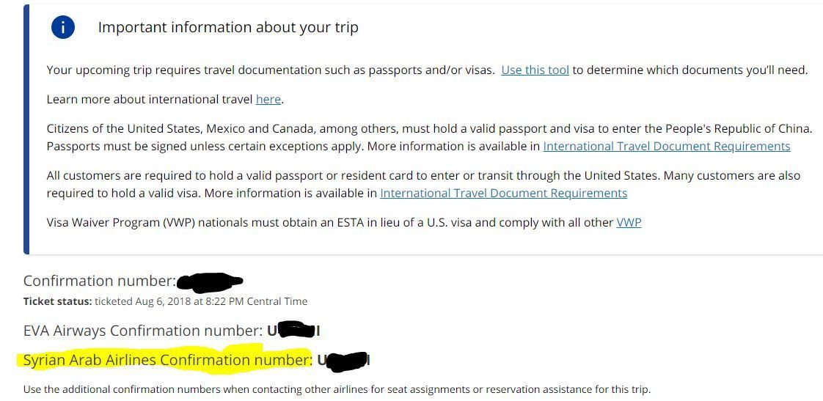This screenshot has height=401, width=823.
Task: Click the 'EVA Airways Confirmation number' label
Action: click(x=142, y=331)
